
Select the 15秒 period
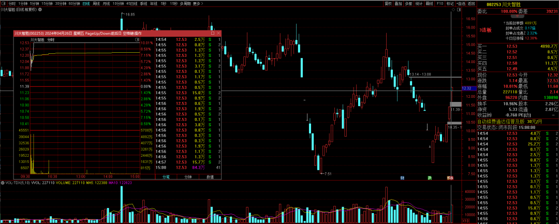click(x=173, y=3)
